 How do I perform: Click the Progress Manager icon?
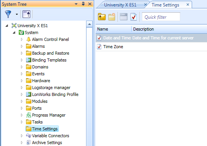pos(29,115)
